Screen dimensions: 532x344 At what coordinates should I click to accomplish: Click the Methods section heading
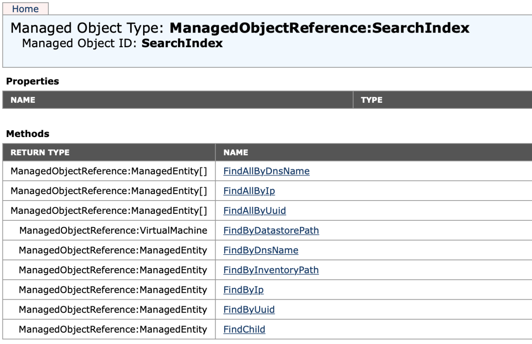(28, 134)
